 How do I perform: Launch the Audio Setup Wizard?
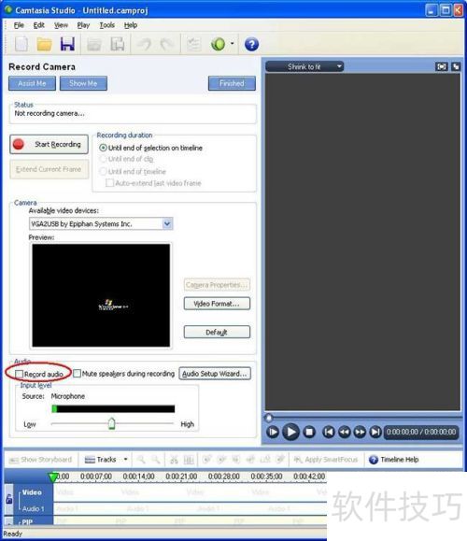[x=215, y=374]
